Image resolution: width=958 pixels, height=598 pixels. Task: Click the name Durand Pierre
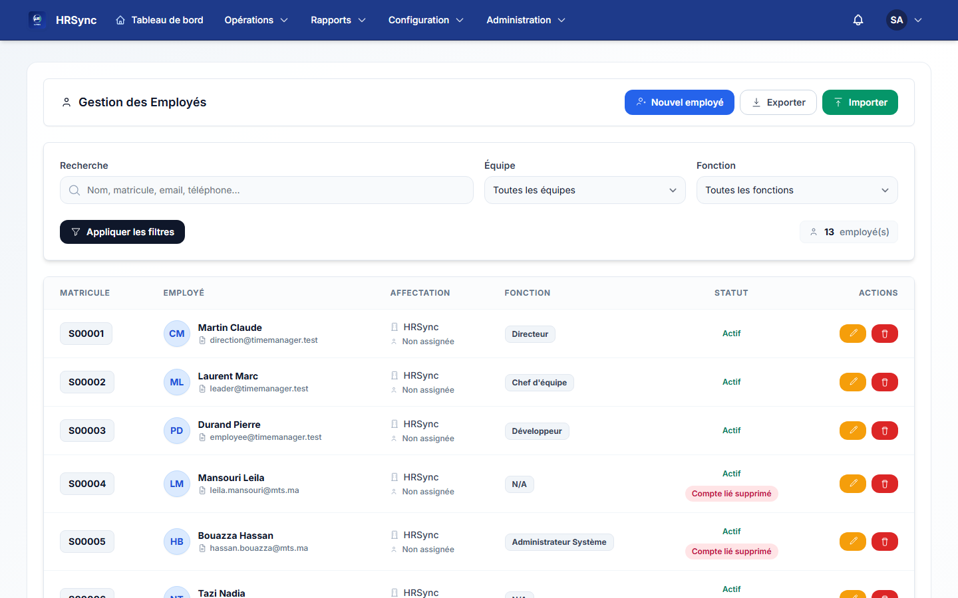pos(230,425)
